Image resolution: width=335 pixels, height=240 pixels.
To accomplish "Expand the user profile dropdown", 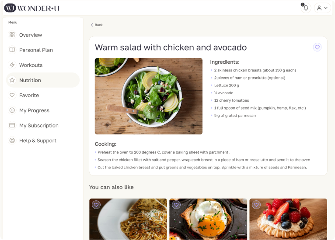I will 322,8.
